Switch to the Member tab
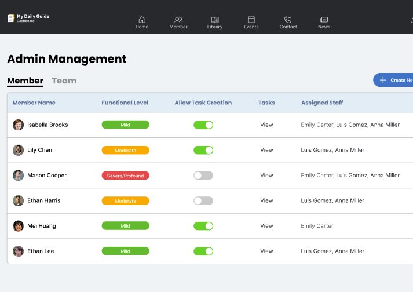This screenshot has height=292, width=413. click(25, 81)
